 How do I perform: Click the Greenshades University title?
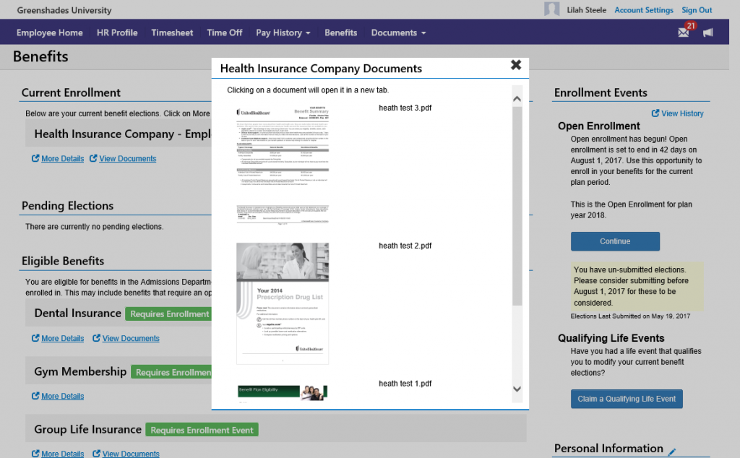click(64, 10)
